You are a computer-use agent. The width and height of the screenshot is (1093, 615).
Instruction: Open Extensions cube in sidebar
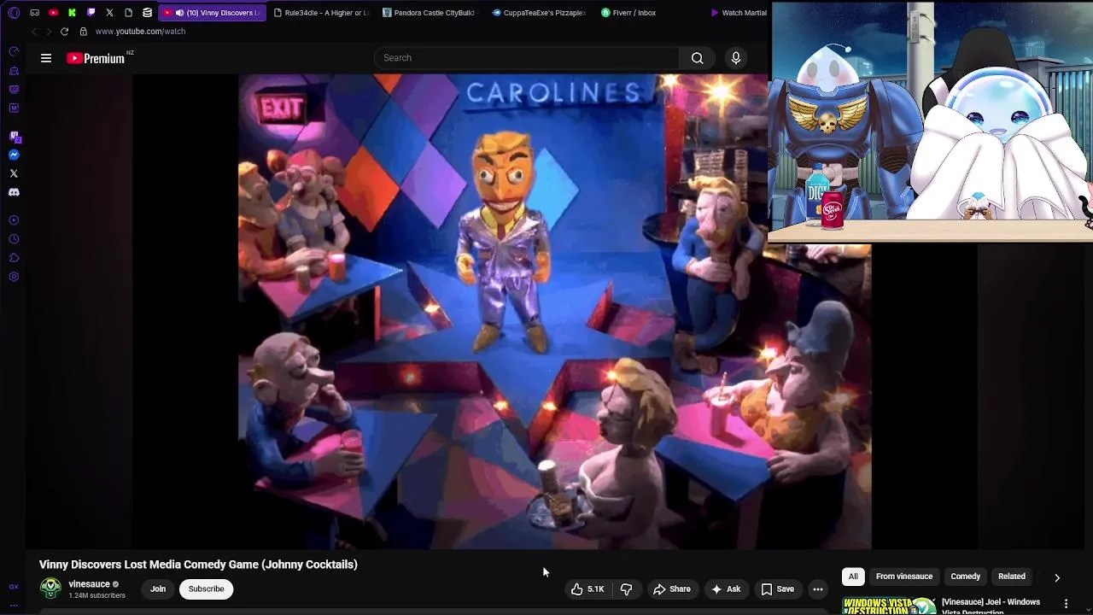click(x=14, y=258)
